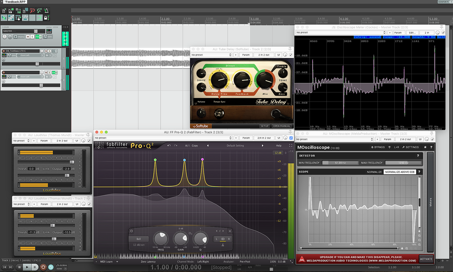The image size is (453, 272).
Task: Click the Pro-Q 2 undo arrow
Action: point(169,146)
